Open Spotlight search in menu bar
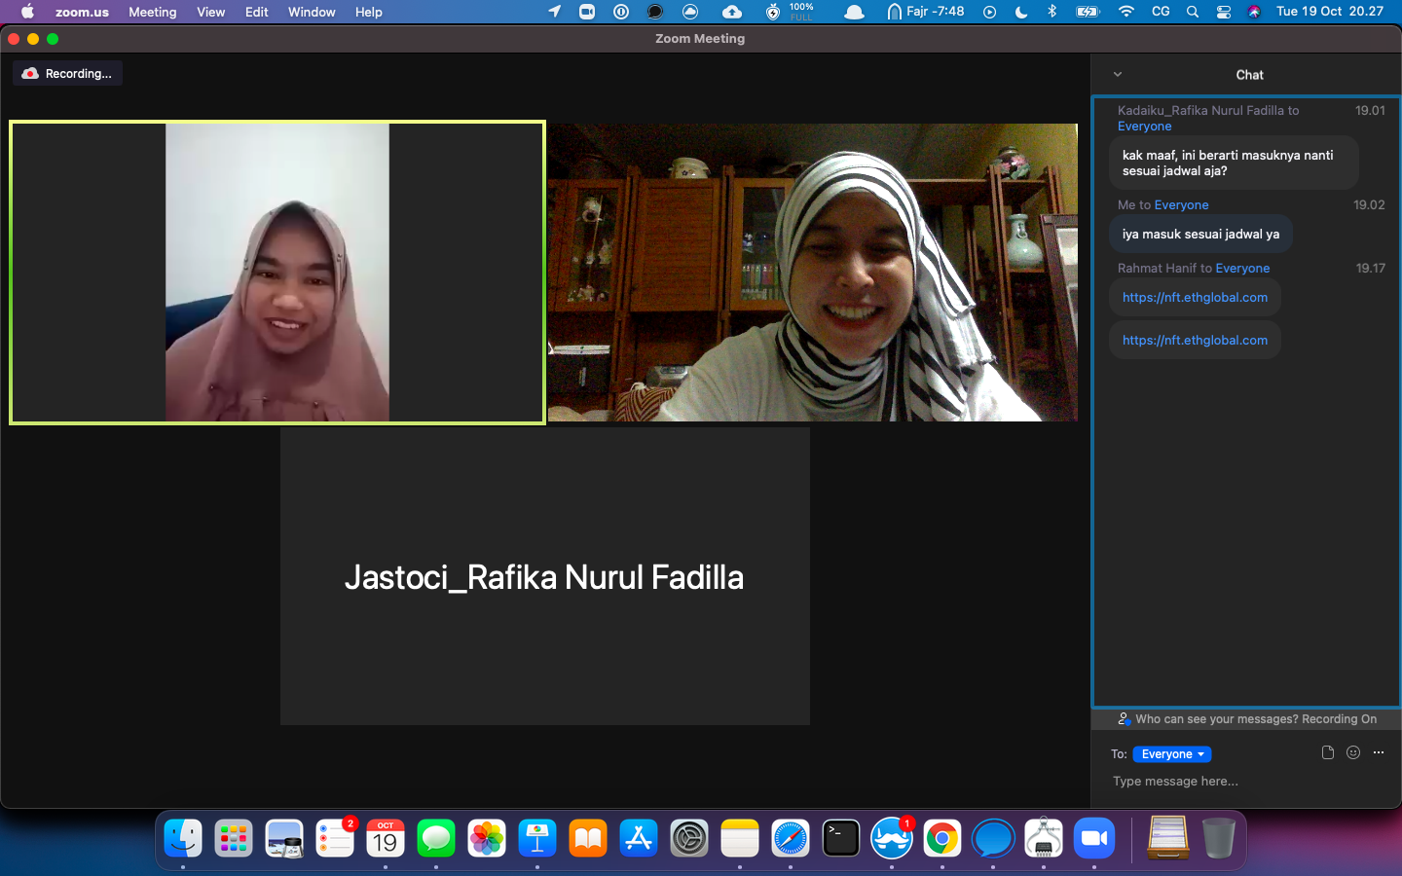Screen dimensions: 1402x876 [1193, 12]
